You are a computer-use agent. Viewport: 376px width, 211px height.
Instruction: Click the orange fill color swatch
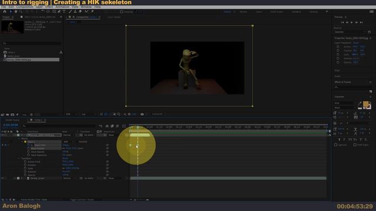[x=365, y=104]
